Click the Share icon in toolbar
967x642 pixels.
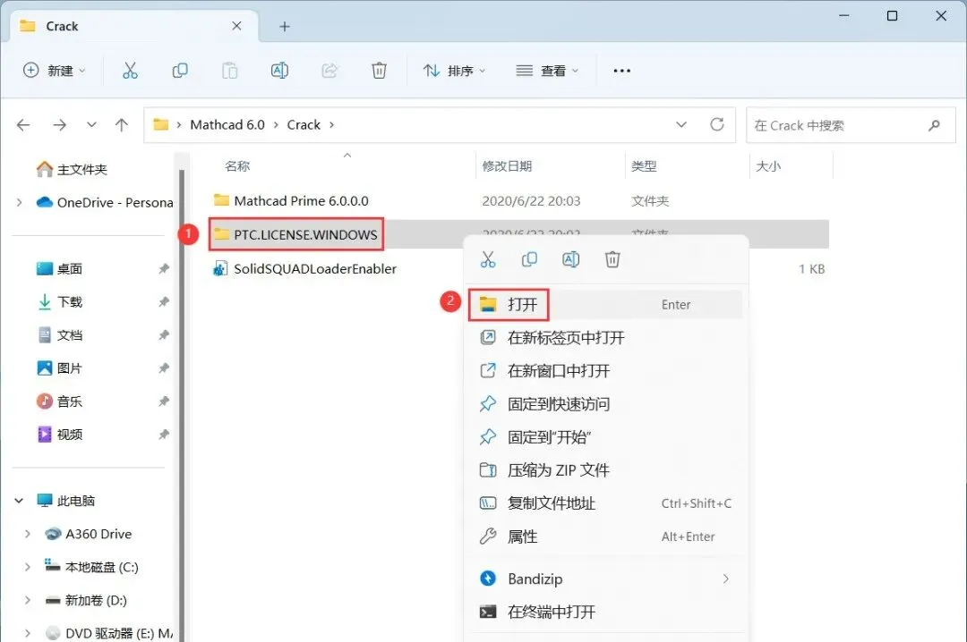329,71
